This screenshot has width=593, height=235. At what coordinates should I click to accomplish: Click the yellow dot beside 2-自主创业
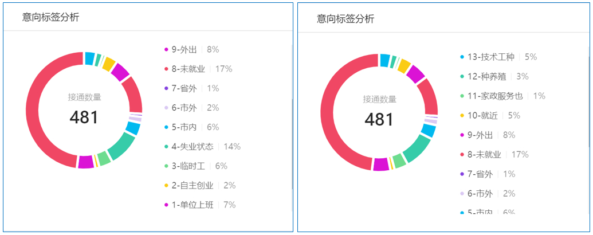coord(166,186)
